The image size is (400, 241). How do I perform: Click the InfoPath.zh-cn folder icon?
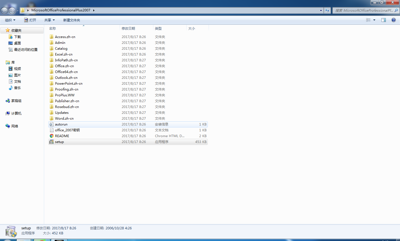pos(52,60)
